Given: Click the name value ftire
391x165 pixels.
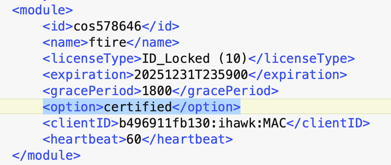Looking at the screenshot, I should coord(108,42).
